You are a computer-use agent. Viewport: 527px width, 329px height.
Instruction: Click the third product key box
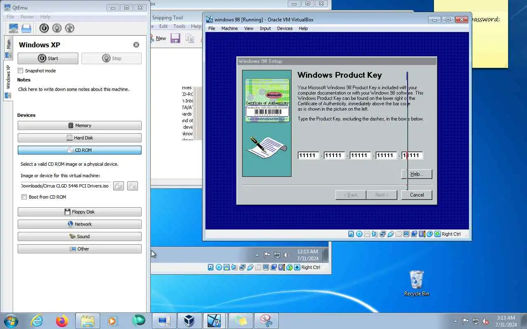pos(360,155)
